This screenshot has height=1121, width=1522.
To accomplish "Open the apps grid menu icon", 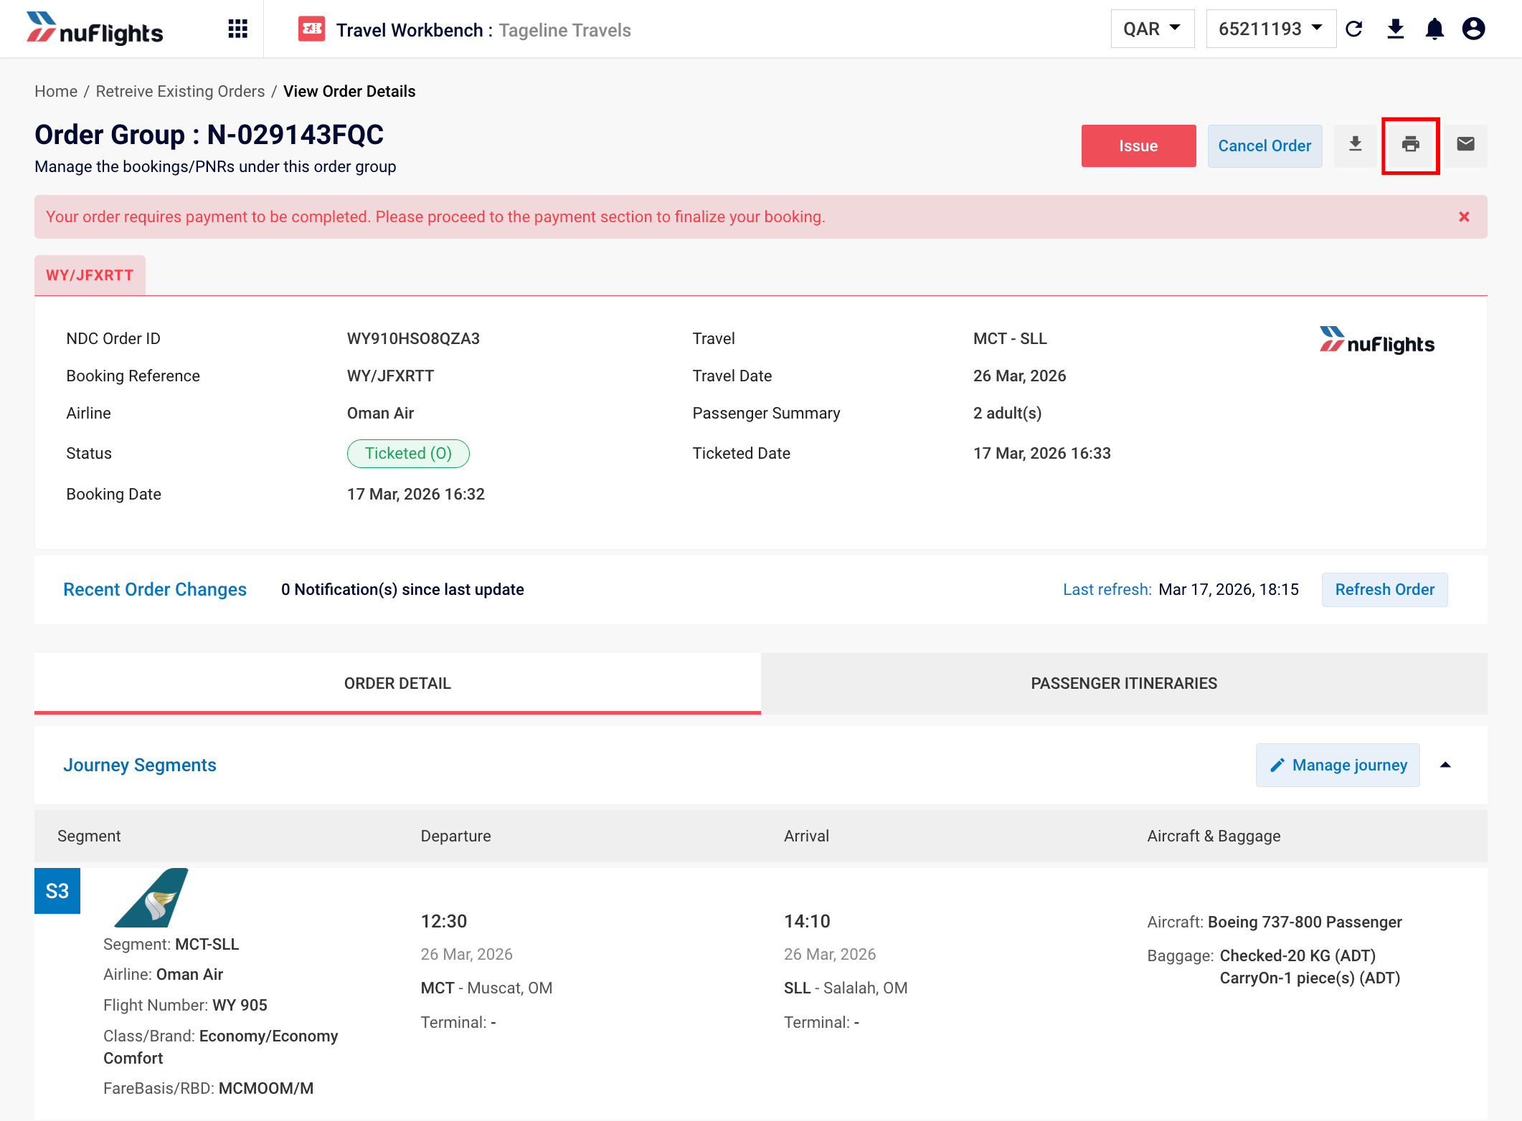I will 237,29.
